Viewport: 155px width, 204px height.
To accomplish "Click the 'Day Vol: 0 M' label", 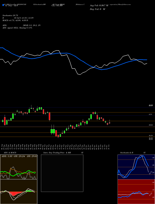I will pos(97,9).
